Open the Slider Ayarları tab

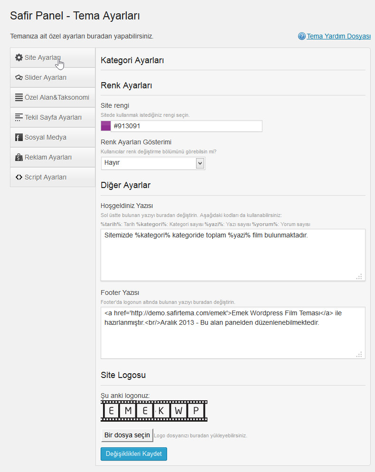[53, 77]
